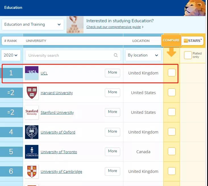Enable the Rated only checkbox
The width and height of the screenshot is (208, 186).
(188, 55)
